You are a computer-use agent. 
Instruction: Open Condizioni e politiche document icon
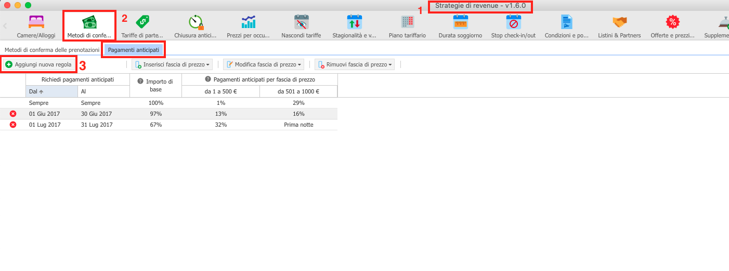[x=567, y=22]
